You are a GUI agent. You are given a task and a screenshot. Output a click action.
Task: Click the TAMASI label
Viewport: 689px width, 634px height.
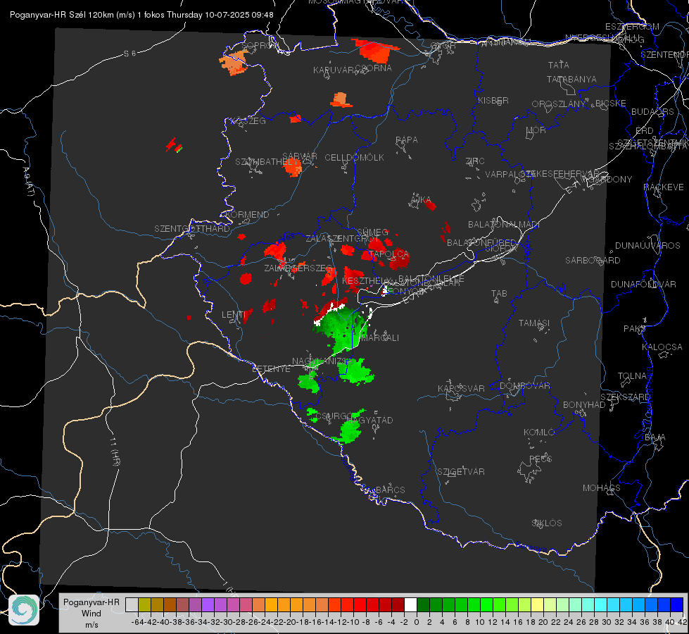[x=534, y=323]
